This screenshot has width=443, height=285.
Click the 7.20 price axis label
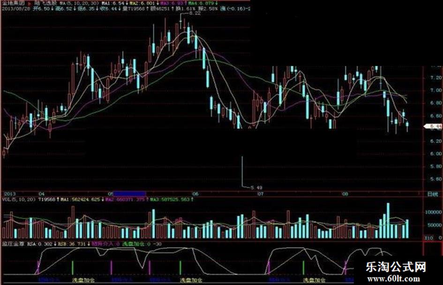pos(436,78)
